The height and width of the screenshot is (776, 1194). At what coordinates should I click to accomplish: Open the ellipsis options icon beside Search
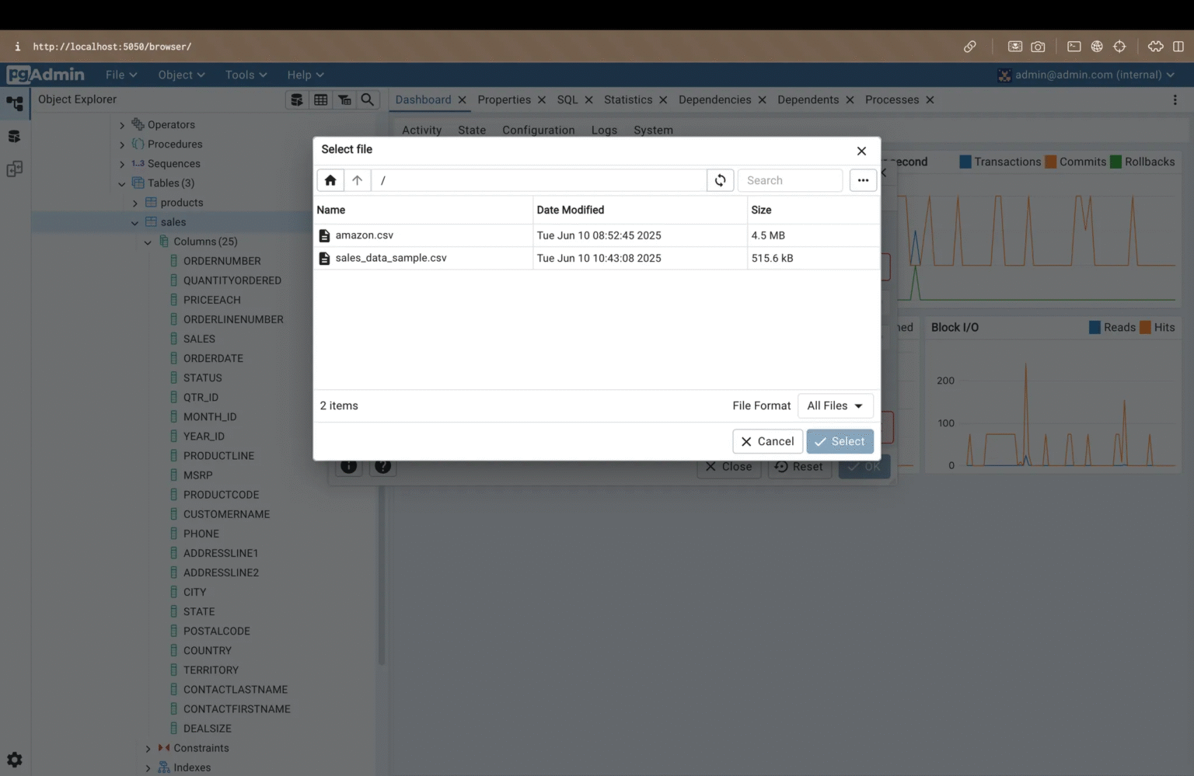[863, 179]
